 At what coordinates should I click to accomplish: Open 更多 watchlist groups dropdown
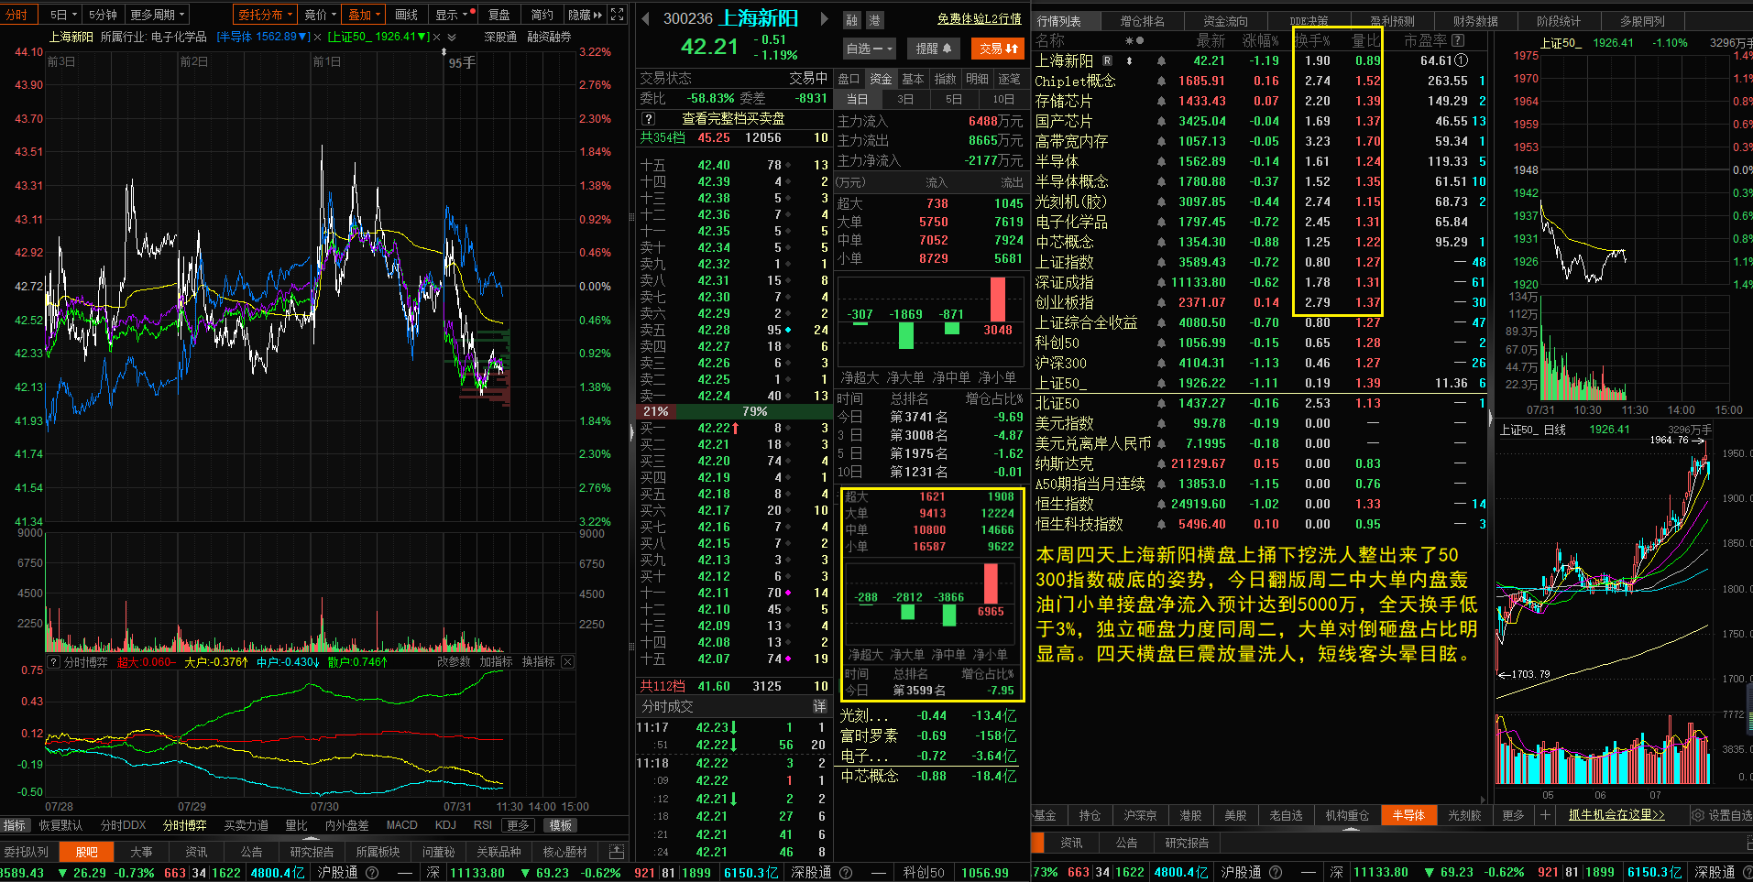pyautogui.click(x=1514, y=815)
